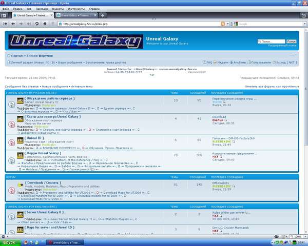Open the Ваши сообщения link
The height and width of the screenshot is (246, 308).
point(70,63)
